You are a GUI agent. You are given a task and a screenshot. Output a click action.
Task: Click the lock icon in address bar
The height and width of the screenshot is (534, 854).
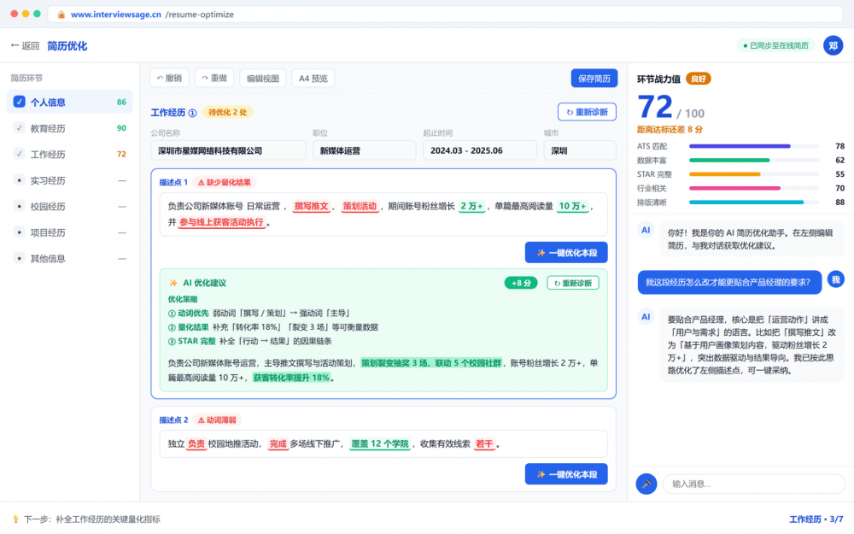tap(61, 15)
